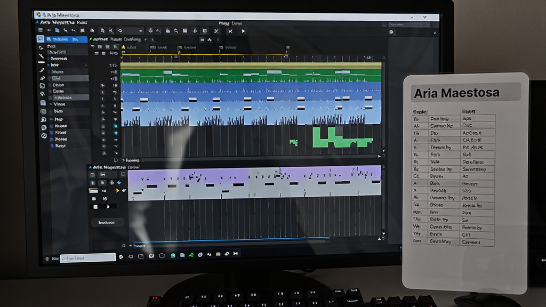This screenshot has width=546, height=307.
Task: Click the taskbar play icon beside the search box
Action: (x=121, y=257)
